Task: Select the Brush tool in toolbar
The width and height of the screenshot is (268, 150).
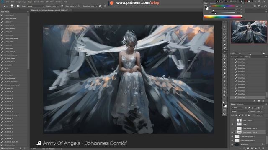Action: point(224,52)
